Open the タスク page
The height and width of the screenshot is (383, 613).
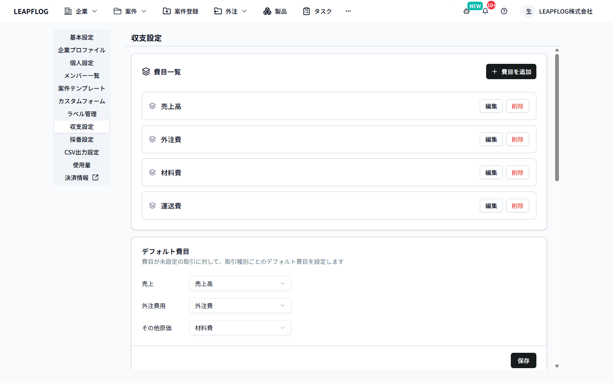coord(317,11)
